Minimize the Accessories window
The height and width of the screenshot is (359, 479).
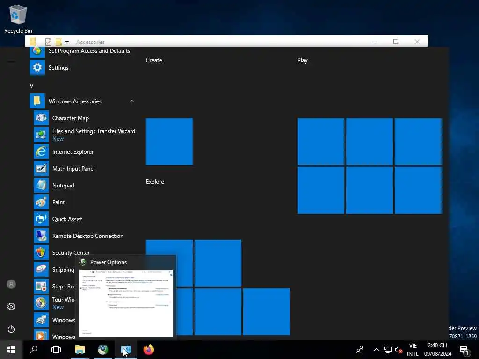pos(375,42)
